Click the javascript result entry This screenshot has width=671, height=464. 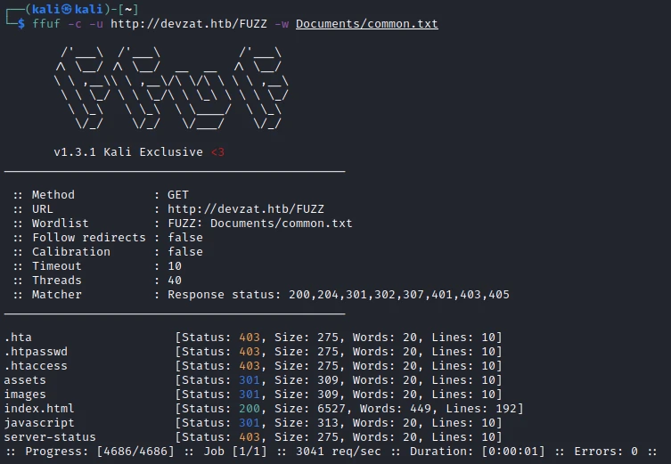click(39, 423)
